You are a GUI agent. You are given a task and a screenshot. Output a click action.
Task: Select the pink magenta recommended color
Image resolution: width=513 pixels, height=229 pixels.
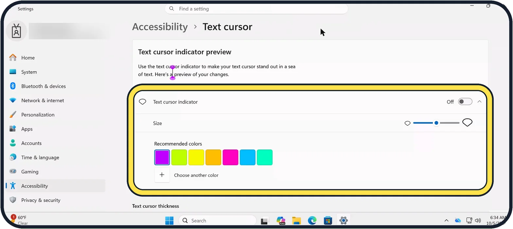230,157
